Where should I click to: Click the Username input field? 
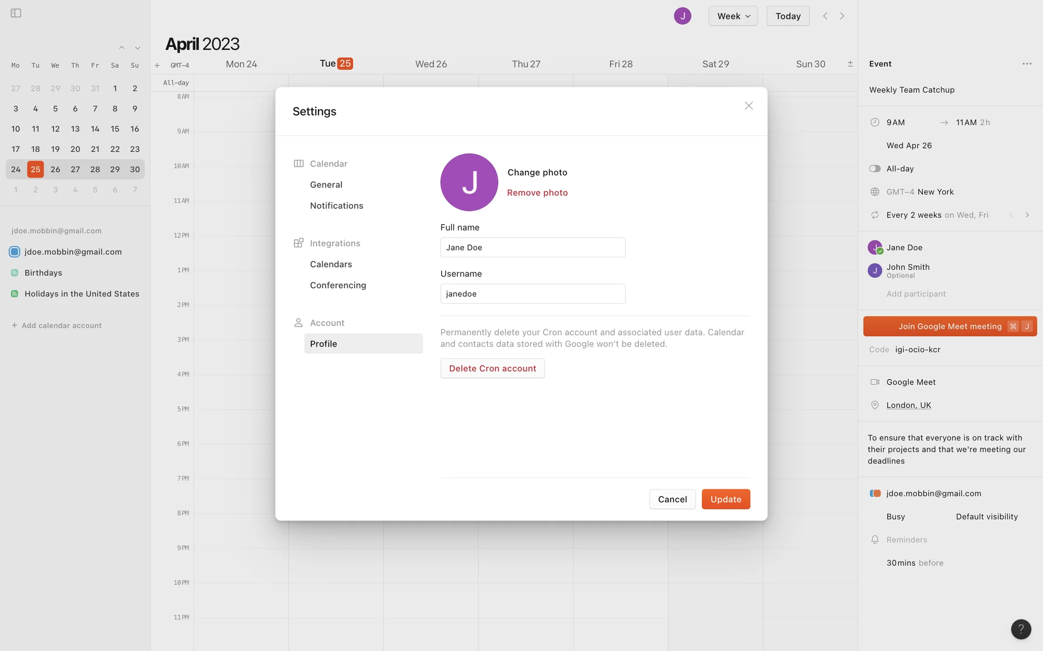tap(532, 293)
